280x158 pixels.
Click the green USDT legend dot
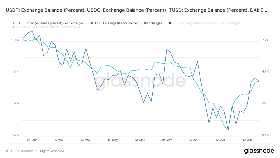(x=14, y=23)
